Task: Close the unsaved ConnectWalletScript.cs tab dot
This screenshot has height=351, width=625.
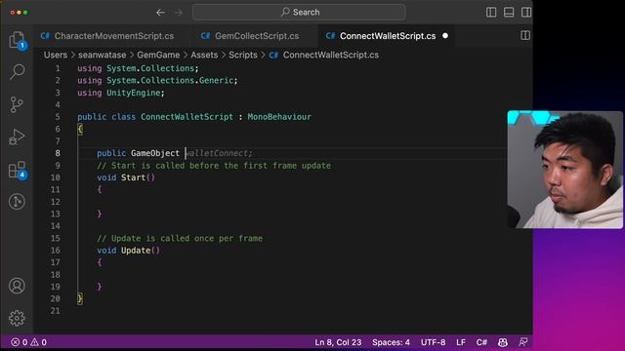Action: 445,36
